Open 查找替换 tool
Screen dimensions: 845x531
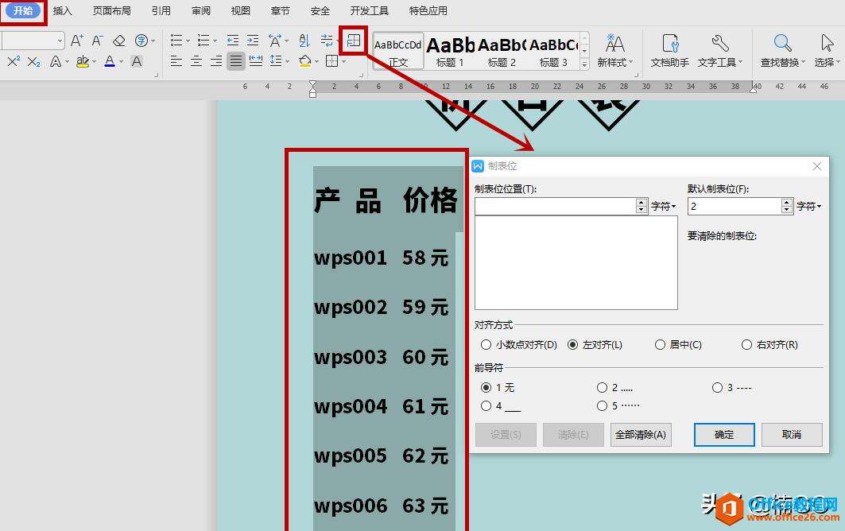point(782,51)
